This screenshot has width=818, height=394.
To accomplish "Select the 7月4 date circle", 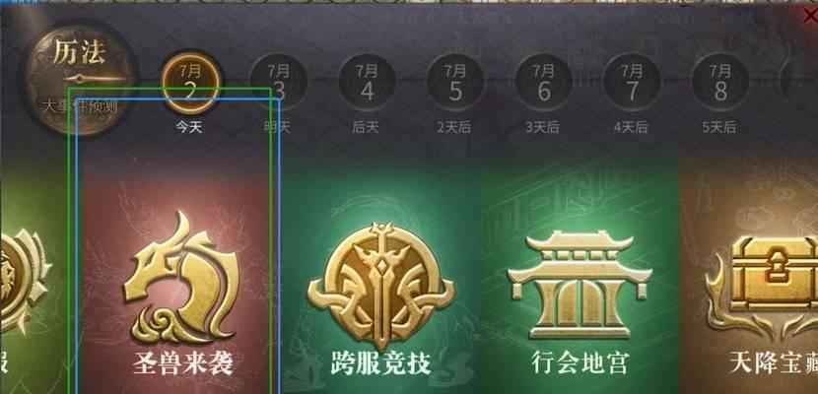I will coord(367,82).
